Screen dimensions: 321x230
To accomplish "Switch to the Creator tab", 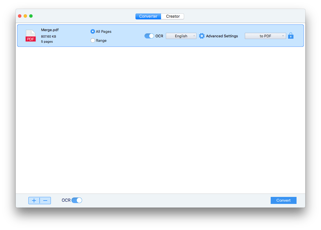I will click(x=173, y=16).
